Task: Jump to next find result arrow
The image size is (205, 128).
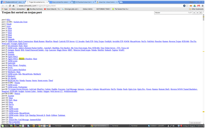Action: 197,13
